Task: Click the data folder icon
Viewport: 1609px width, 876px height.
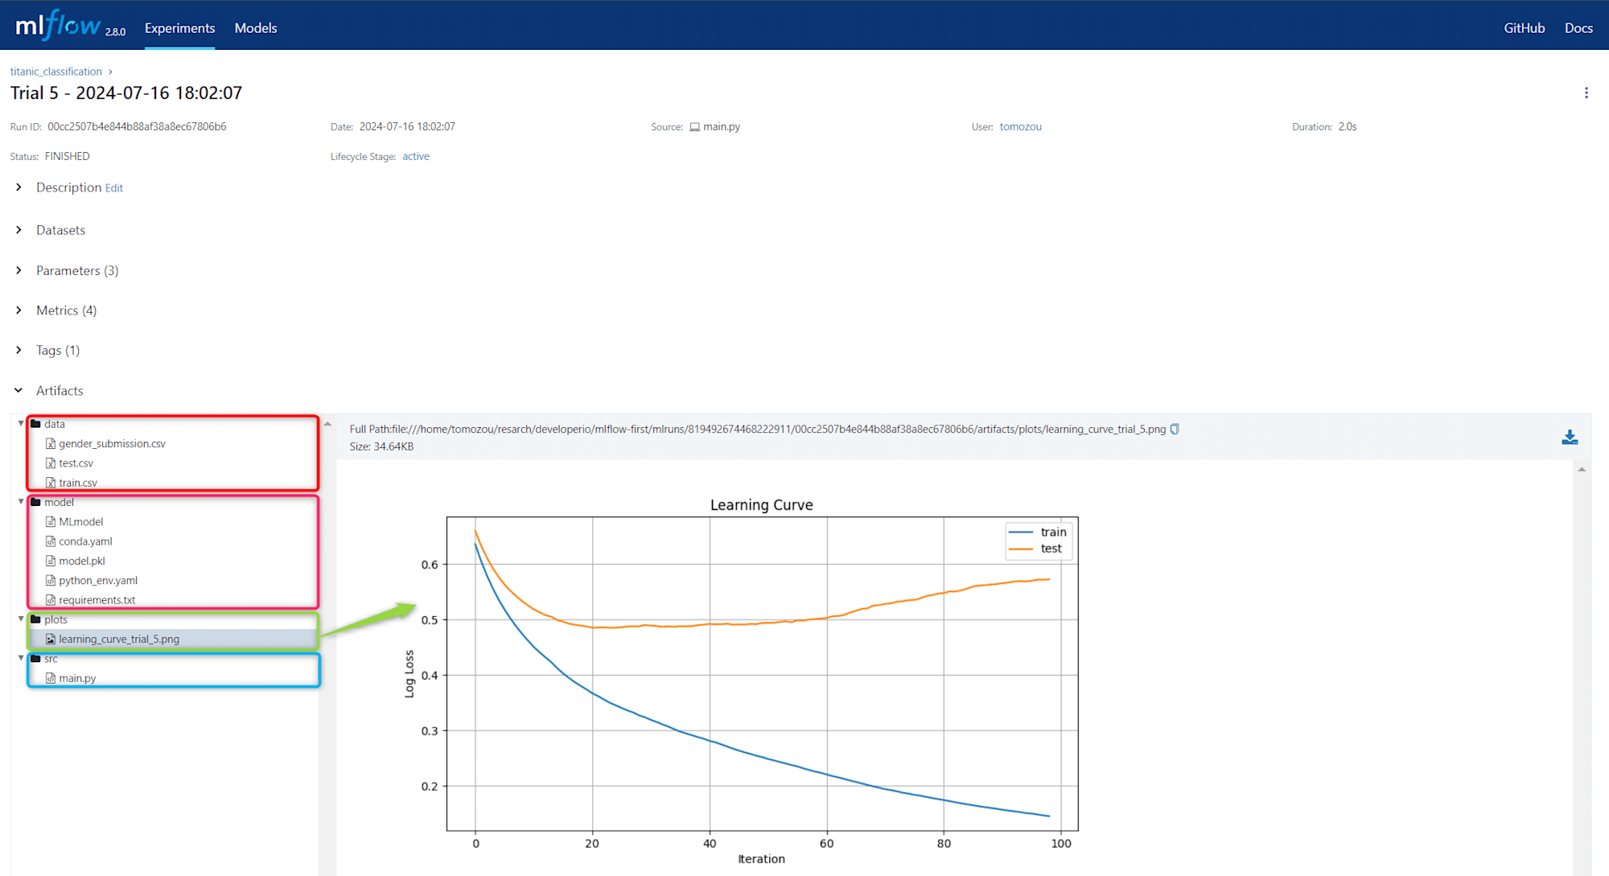Action: [x=35, y=424]
